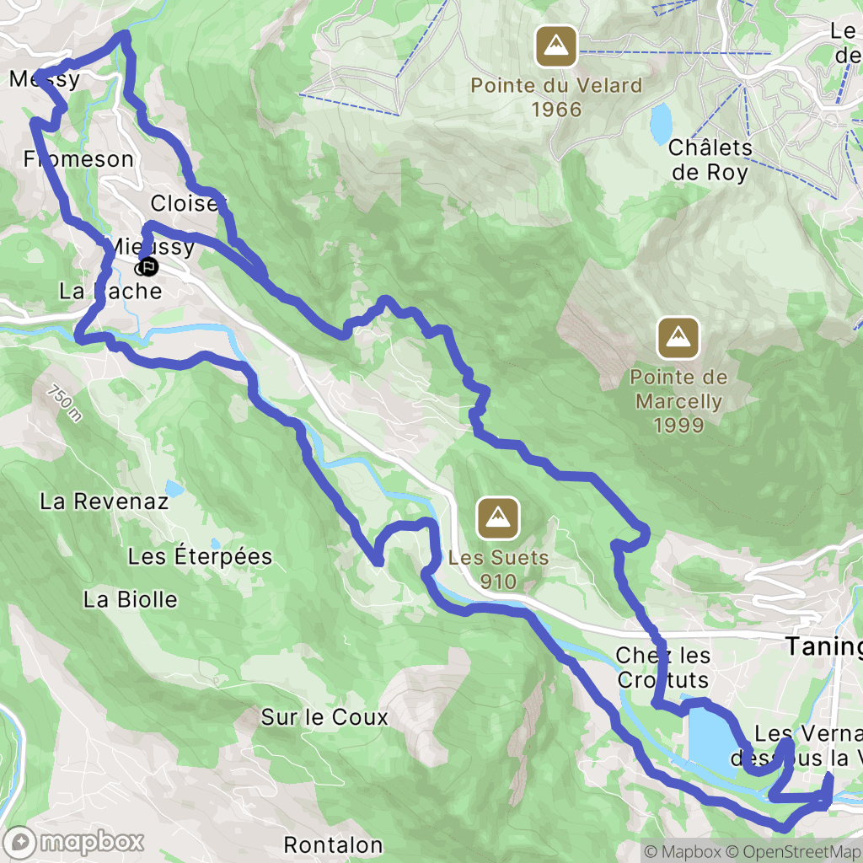Click the Chez les Croutuls place label
The image size is (863, 863).
[663, 667]
